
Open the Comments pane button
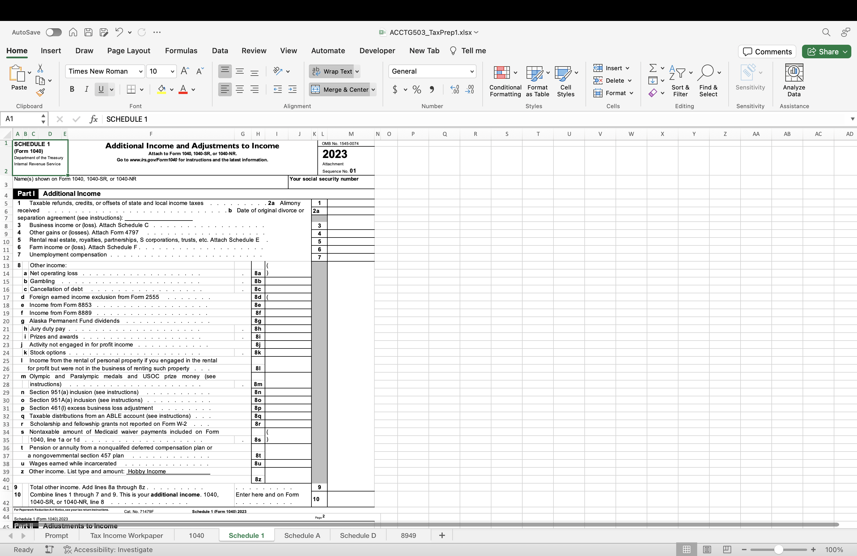pyautogui.click(x=767, y=52)
